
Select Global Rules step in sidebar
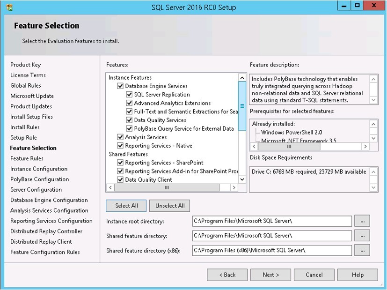click(26, 85)
